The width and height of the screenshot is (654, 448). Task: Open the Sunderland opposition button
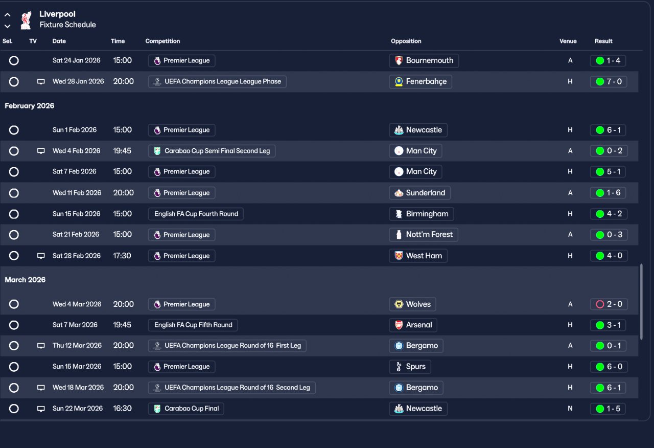point(419,193)
